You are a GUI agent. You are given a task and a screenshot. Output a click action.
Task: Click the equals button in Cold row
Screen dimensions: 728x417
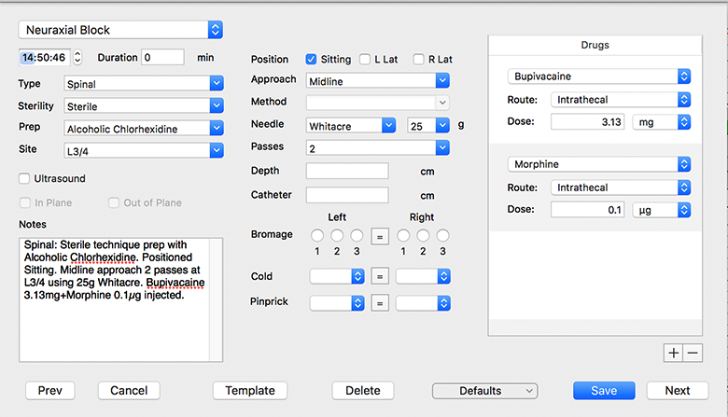point(380,276)
